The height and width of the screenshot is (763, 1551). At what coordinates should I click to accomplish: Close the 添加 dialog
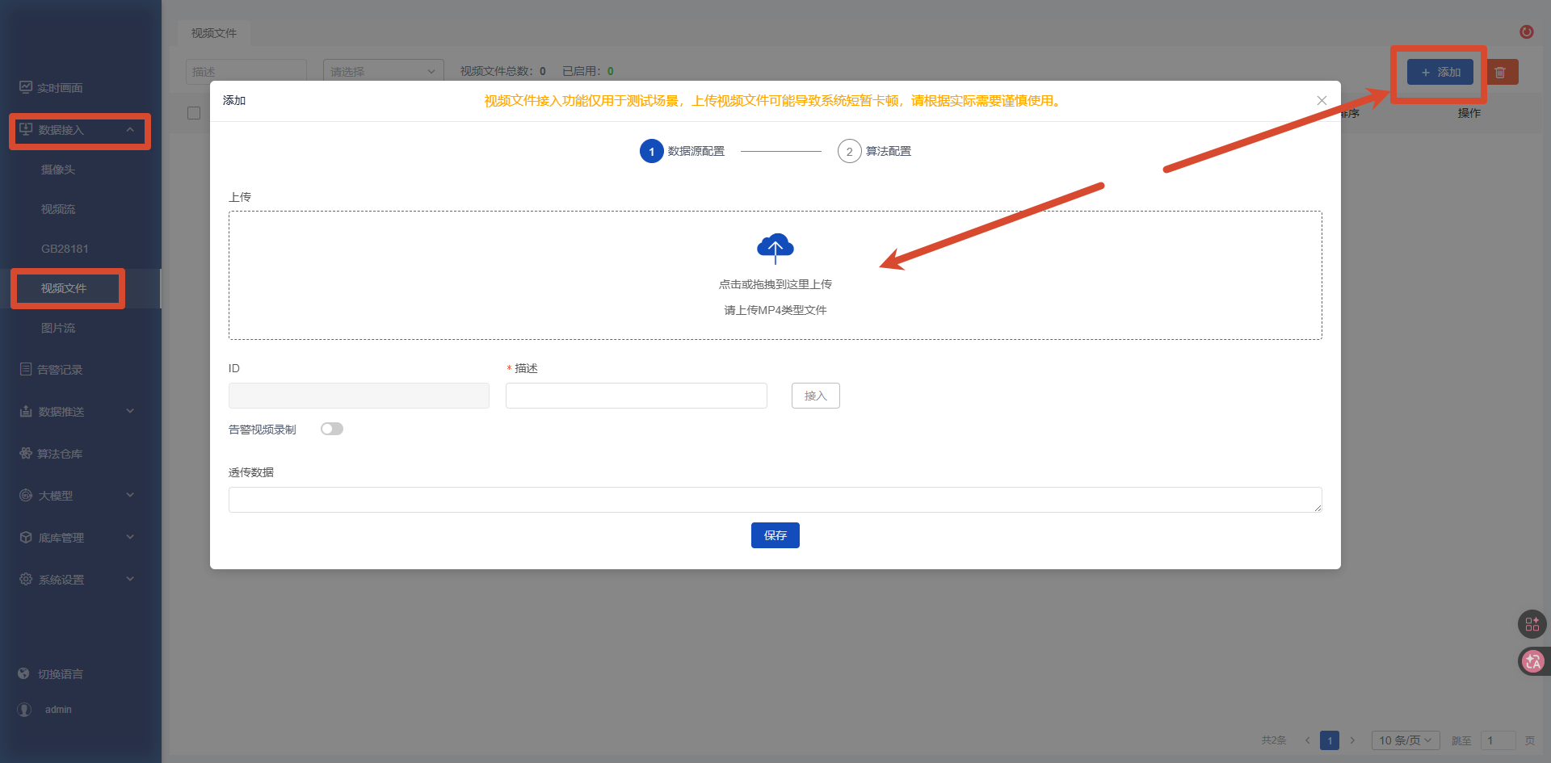(1322, 100)
